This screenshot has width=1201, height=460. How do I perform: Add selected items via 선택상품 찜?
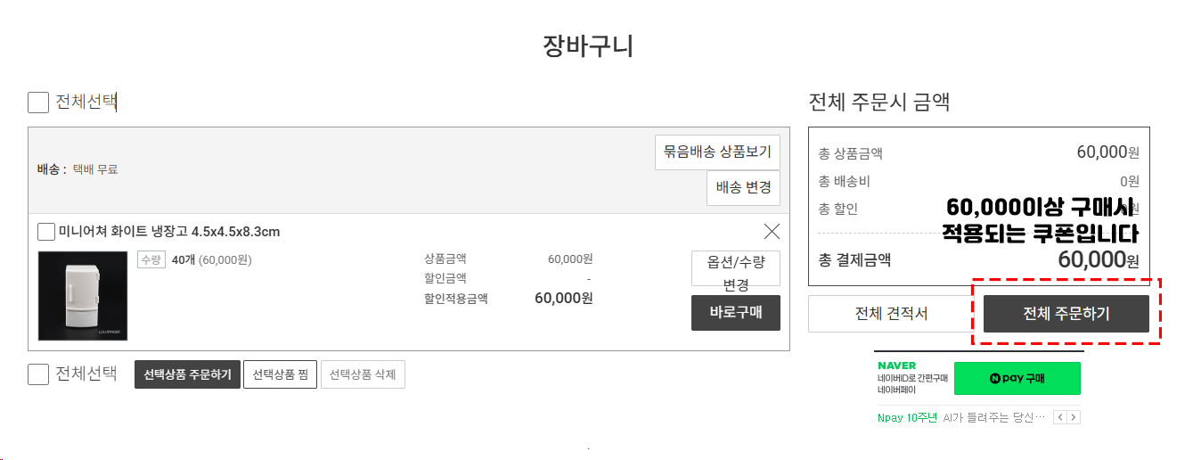[x=280, y=374]
